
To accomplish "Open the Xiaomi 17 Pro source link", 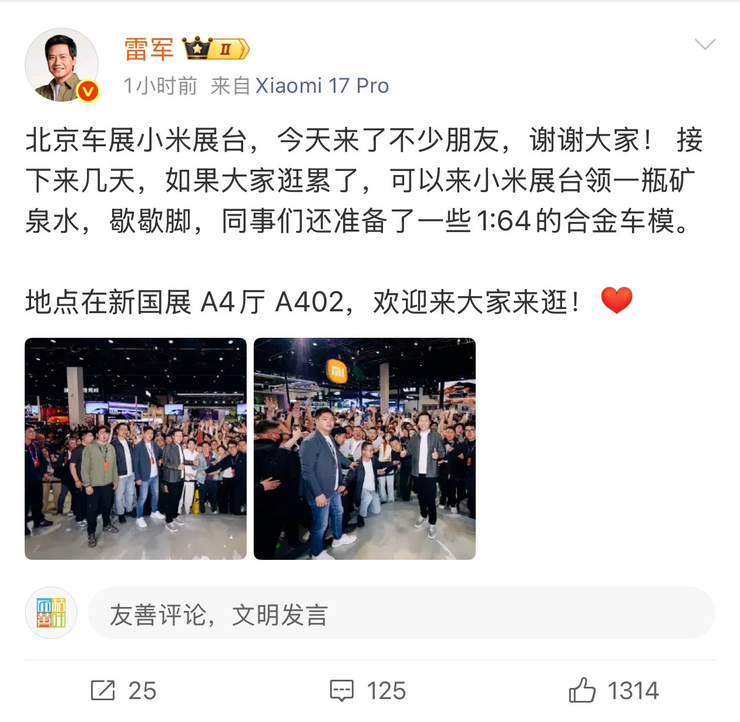I will 322,86.
